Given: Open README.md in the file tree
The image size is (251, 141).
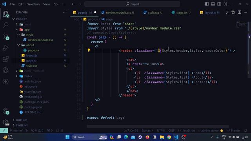Looking at the screenshot, I should click(x=33, y=112).
